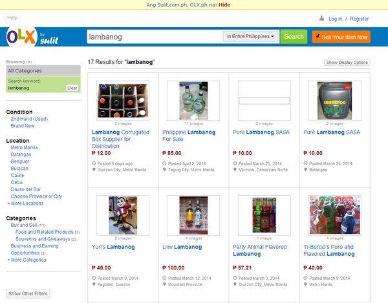Click location pin icon under Philippine Lambanog listing
The image size is (388, 303).
click(x=164, y=169)
